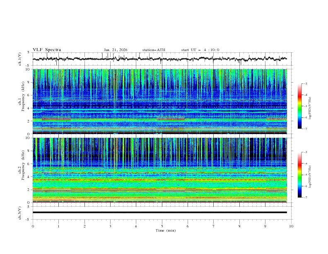Click the 5 minute tick on the time axis
Screen dimensions: 328x254
tap(162, 226)
